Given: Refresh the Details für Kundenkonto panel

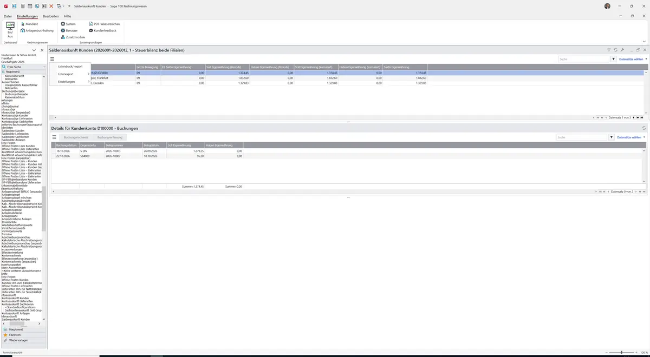Looking at the screenshot, I should pos(644,128).
